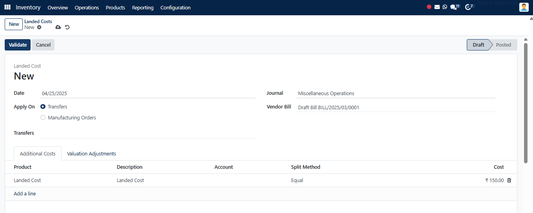Image resolution: width=533 pixels, height=213 pixels.
Task: Click the New record button
Action: click(x=14, y=24)
